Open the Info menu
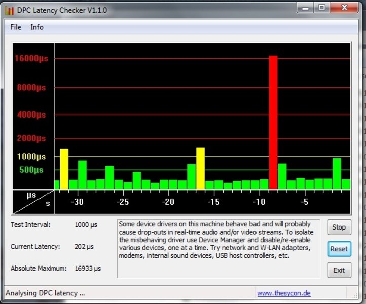Viewport: 366px width, 304px height. tap(37, 27)
